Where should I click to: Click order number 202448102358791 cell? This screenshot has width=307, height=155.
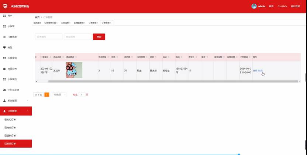46,71
